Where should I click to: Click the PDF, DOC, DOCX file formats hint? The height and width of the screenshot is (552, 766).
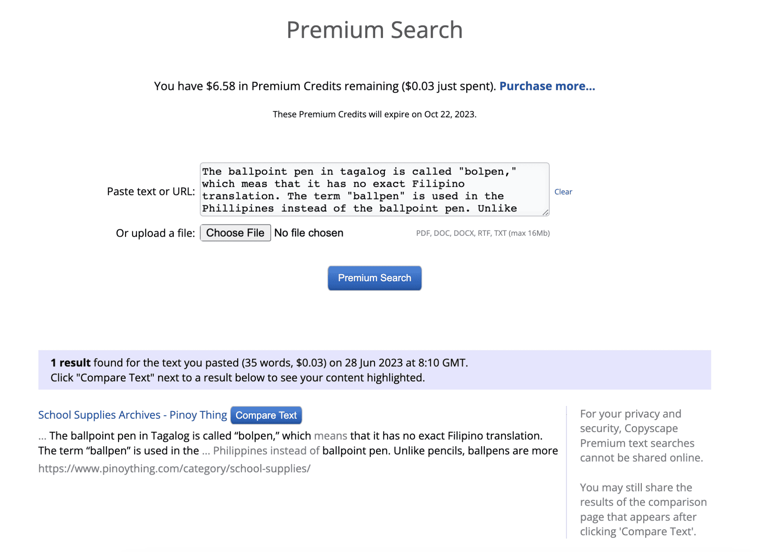[x=482, y=233]
